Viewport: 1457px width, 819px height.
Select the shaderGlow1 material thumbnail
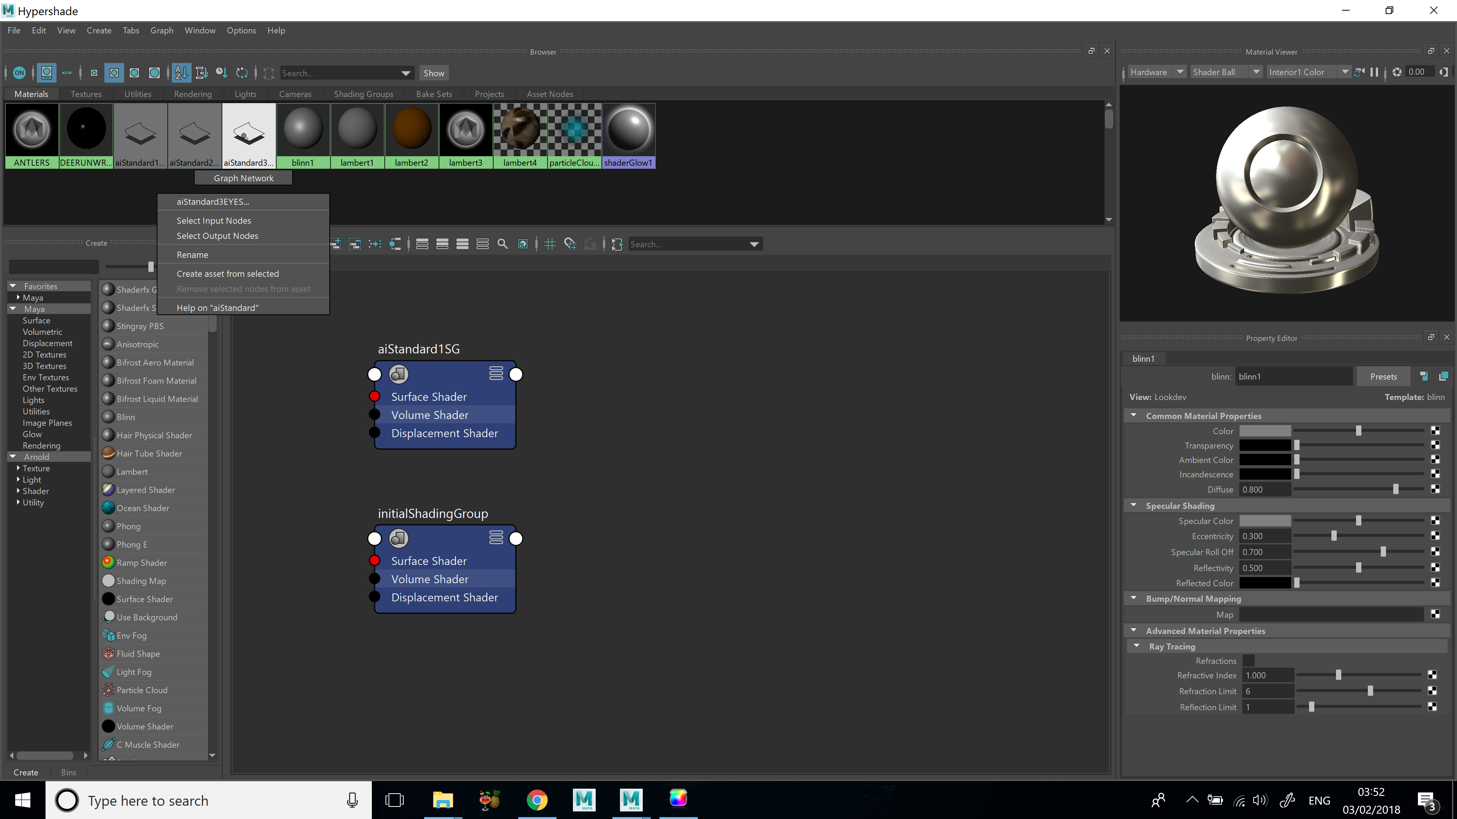(x=628, y=129)
